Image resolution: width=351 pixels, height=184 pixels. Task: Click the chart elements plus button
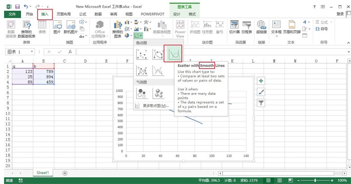click(261, 81)
